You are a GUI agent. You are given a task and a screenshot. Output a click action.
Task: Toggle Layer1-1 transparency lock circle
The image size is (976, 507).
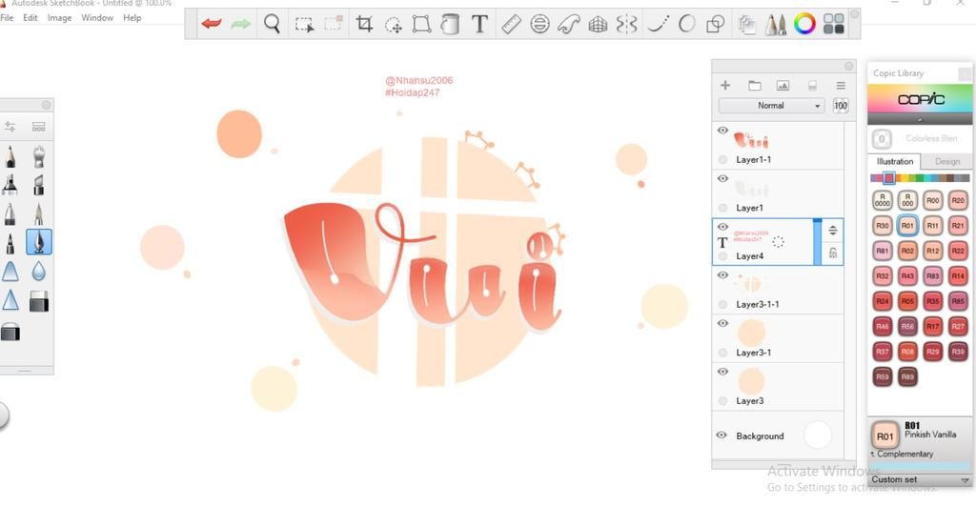(x=722, y=160)
